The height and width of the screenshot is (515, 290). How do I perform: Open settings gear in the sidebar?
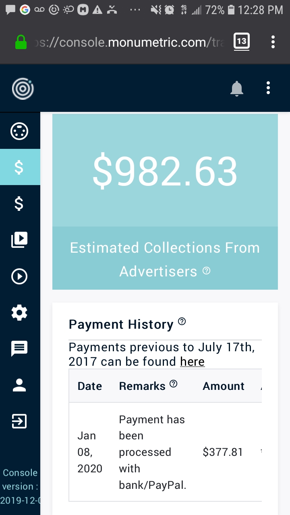(19, 313)
